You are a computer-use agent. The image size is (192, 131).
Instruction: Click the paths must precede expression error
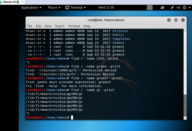pos(68,82)
